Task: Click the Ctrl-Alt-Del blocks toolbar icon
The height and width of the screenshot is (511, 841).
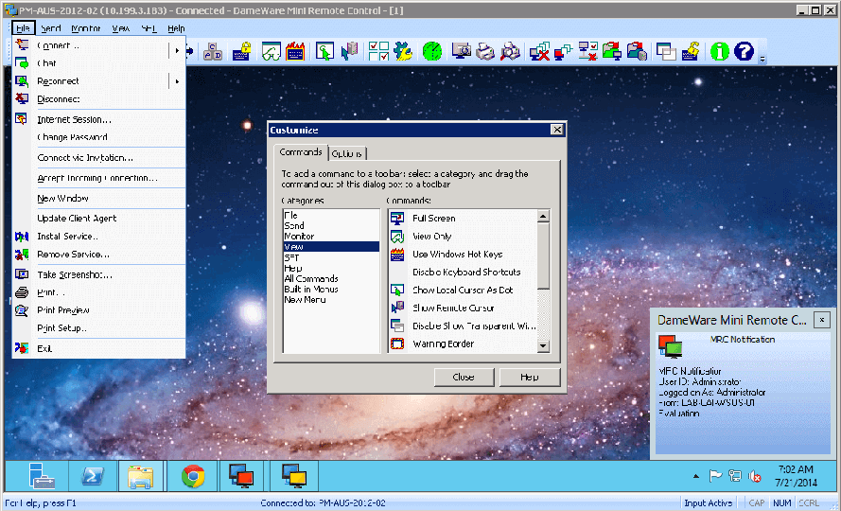Action: 213,51
